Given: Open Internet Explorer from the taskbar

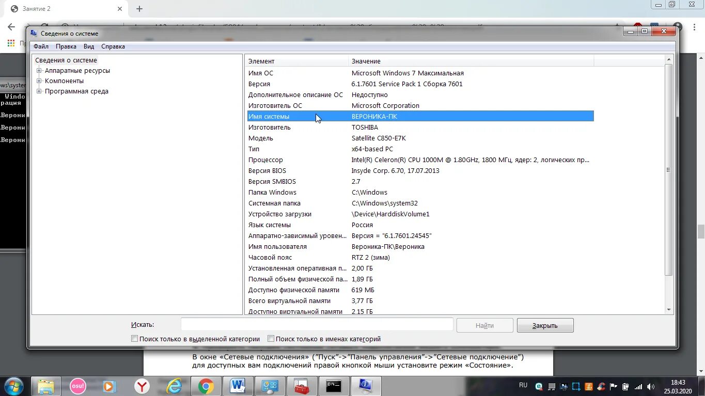Looking at the screenshot, I should pyautogui.click(x=174, y=386).
